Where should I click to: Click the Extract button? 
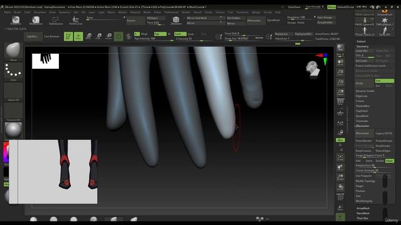coord(135,21)
